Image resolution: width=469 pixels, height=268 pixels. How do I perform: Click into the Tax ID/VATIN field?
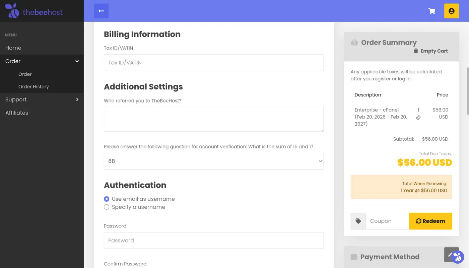click(x=214, y=63)
